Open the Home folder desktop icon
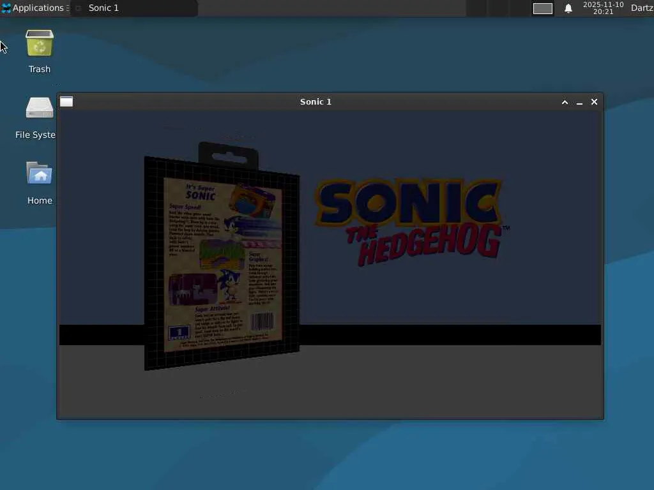This screenshot has width=654, height=490. click(x=40, y=183)
